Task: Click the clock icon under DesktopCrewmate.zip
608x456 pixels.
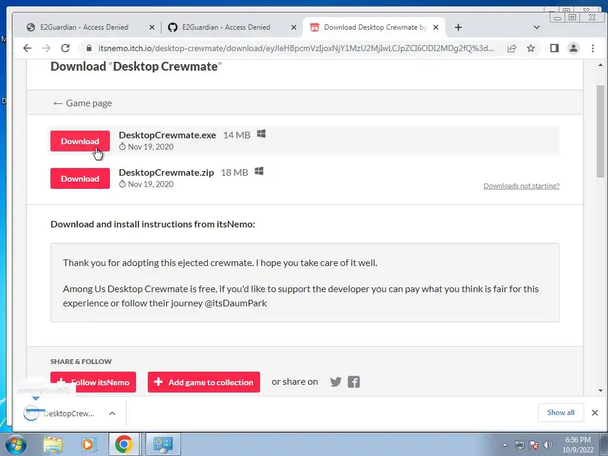Action: [122, 184]
